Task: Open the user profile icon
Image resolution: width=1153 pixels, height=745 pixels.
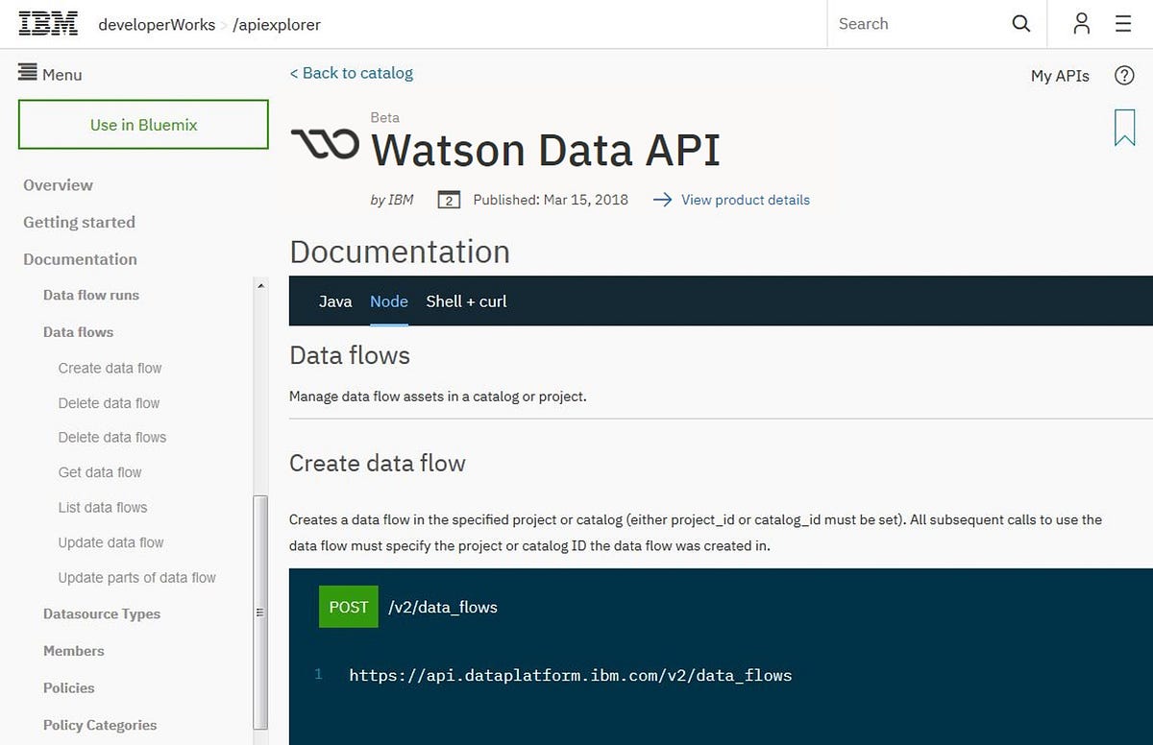Action: [1080, 23]
